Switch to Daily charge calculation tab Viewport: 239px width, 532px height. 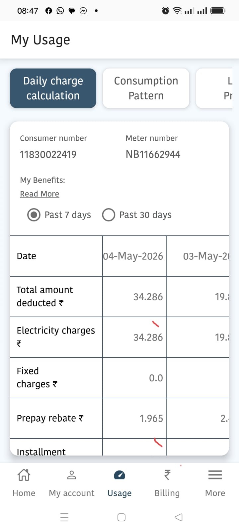point(53,88)
